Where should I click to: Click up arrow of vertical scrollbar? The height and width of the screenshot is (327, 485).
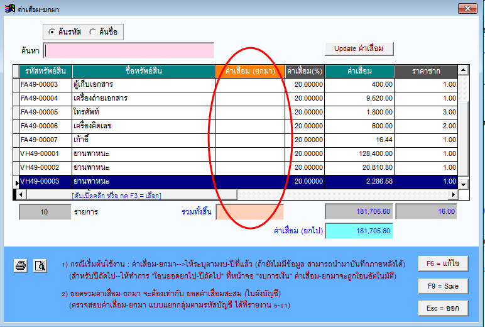463,70
